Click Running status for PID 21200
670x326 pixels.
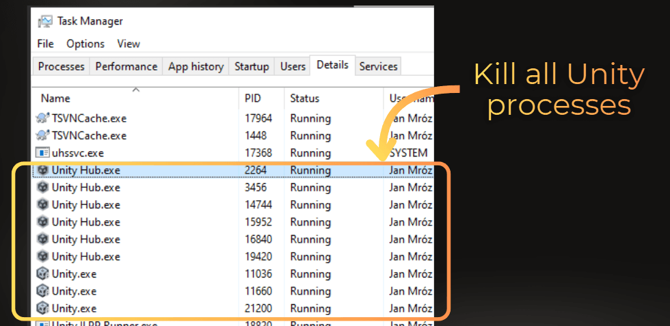point(310,308)
